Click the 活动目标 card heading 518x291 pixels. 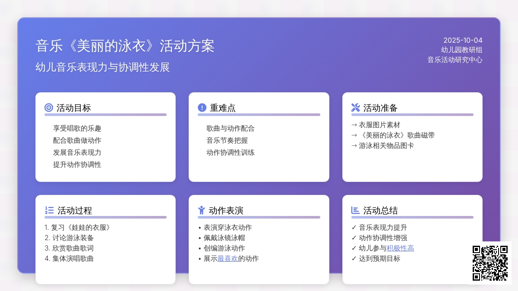tap(74, 108)
